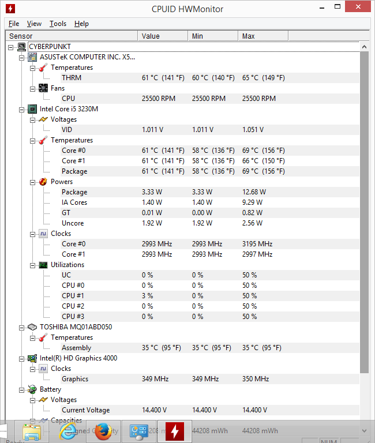Screen dimensions: 375x443
Task: Click the Min column header
Action: (x=213, y=36)
